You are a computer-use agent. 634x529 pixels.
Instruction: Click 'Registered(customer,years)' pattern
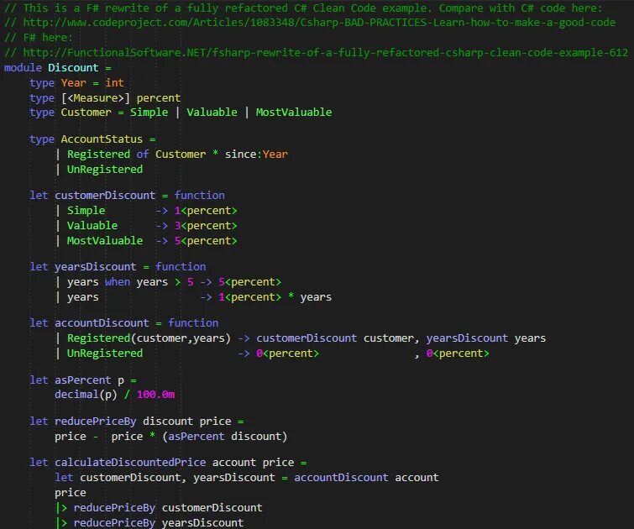tap(149, 338)
